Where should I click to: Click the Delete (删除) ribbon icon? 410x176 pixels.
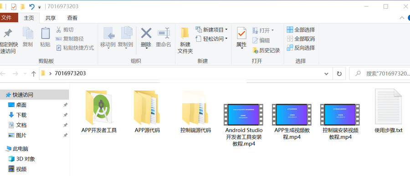[x=146, y=33]
